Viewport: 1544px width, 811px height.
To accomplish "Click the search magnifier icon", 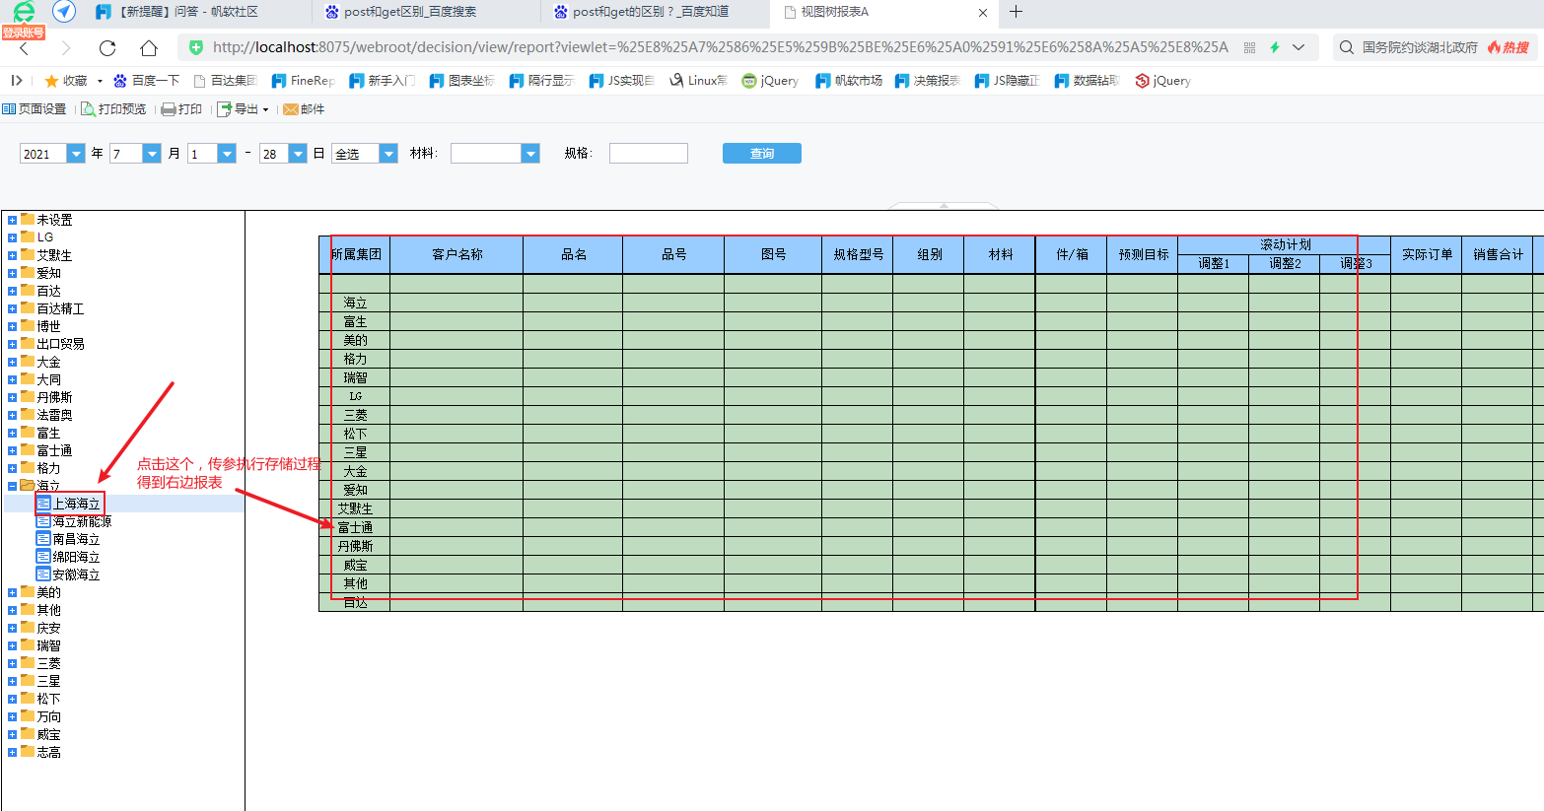I will [1347, 47].
